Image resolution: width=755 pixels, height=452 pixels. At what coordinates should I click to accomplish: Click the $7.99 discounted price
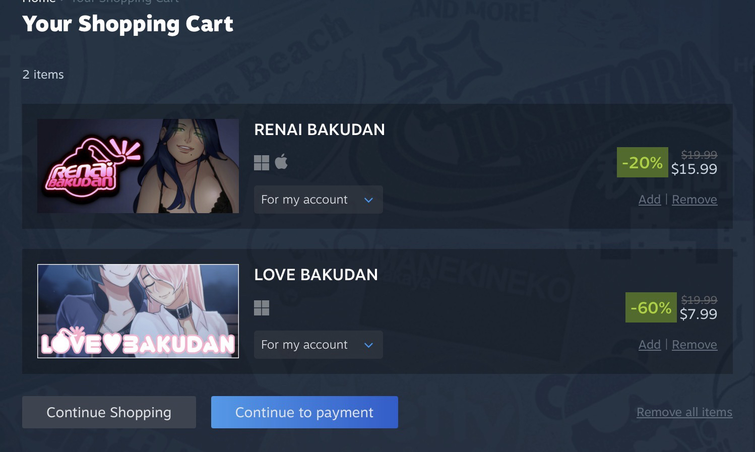point(699,314)
